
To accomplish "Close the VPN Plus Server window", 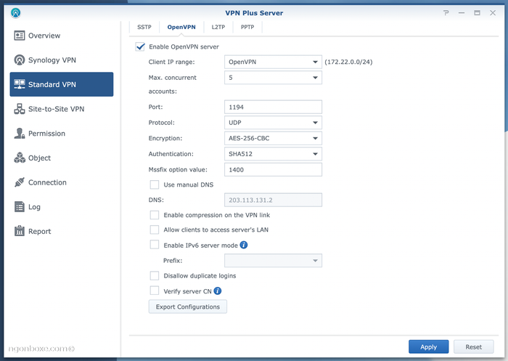I will coord(493,12).
